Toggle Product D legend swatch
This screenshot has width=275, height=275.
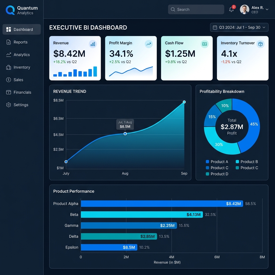point(208,174)
